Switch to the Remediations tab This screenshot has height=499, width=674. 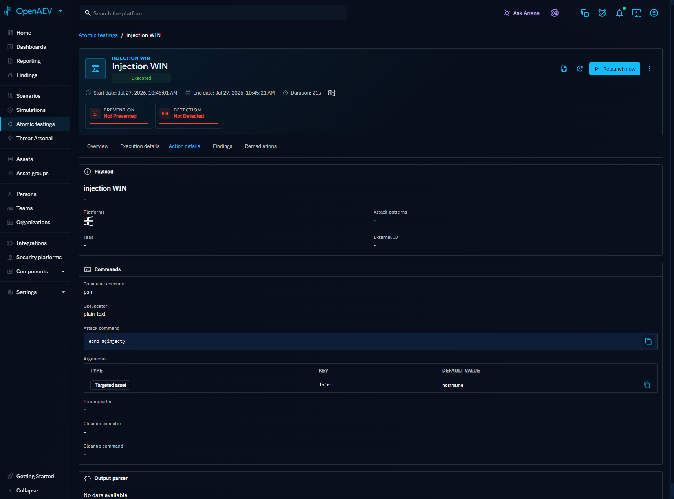click(261, 146)
